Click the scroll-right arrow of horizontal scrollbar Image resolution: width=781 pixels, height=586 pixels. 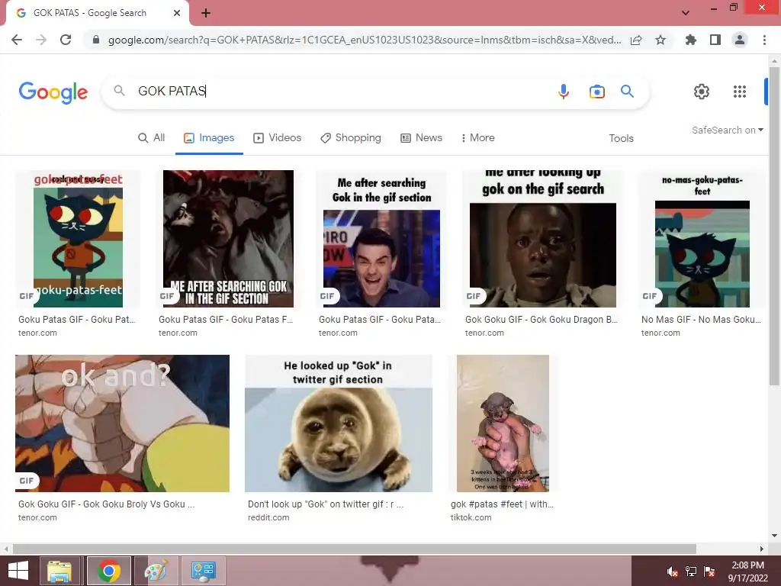(x=762, y=549)
